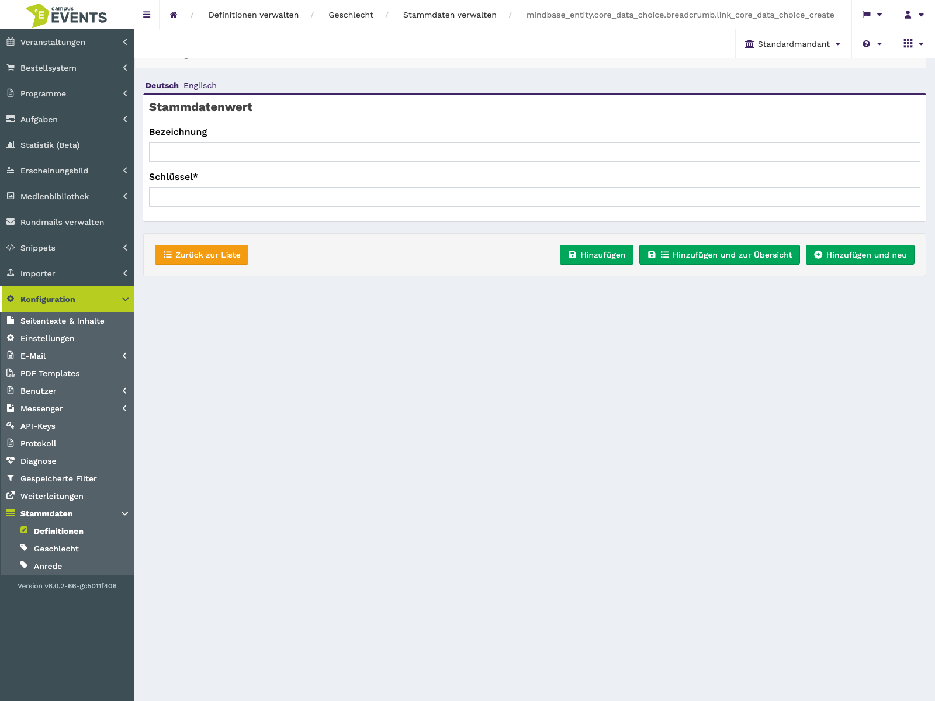Click the campus EVENTS logo
The image size is (935, 701).
coord(67,15)
